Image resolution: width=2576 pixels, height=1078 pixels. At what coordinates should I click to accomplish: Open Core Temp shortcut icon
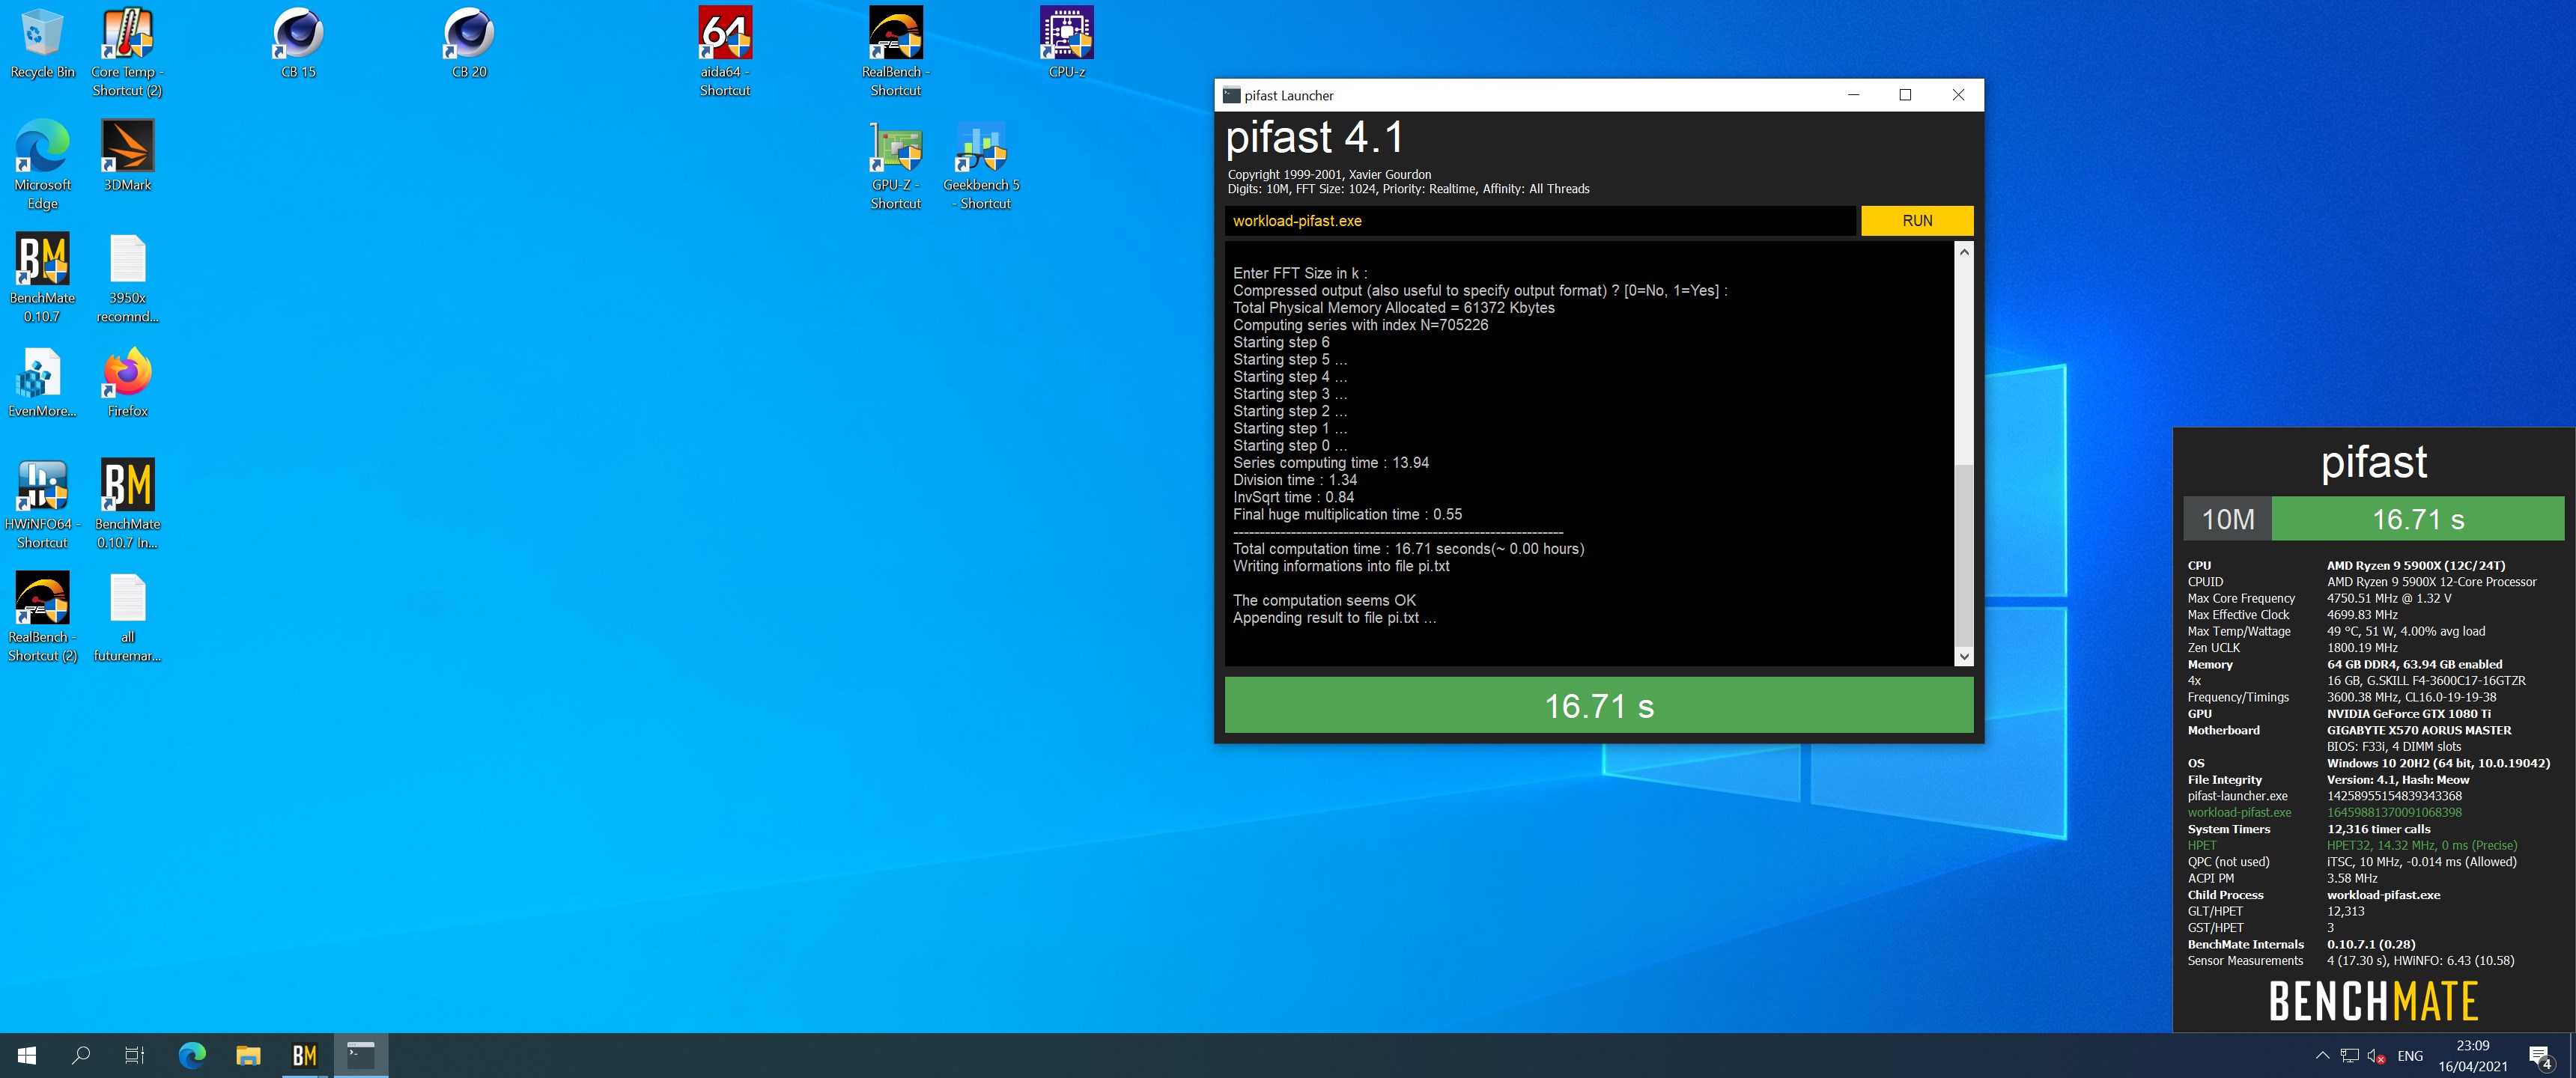click(x=127, y=53)
